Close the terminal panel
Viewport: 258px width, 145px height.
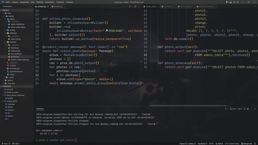(x=255, y=109)
